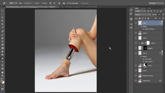Select KonataStudioNodes document tab
The image size is (165, 93).
[x=31, y=7]
